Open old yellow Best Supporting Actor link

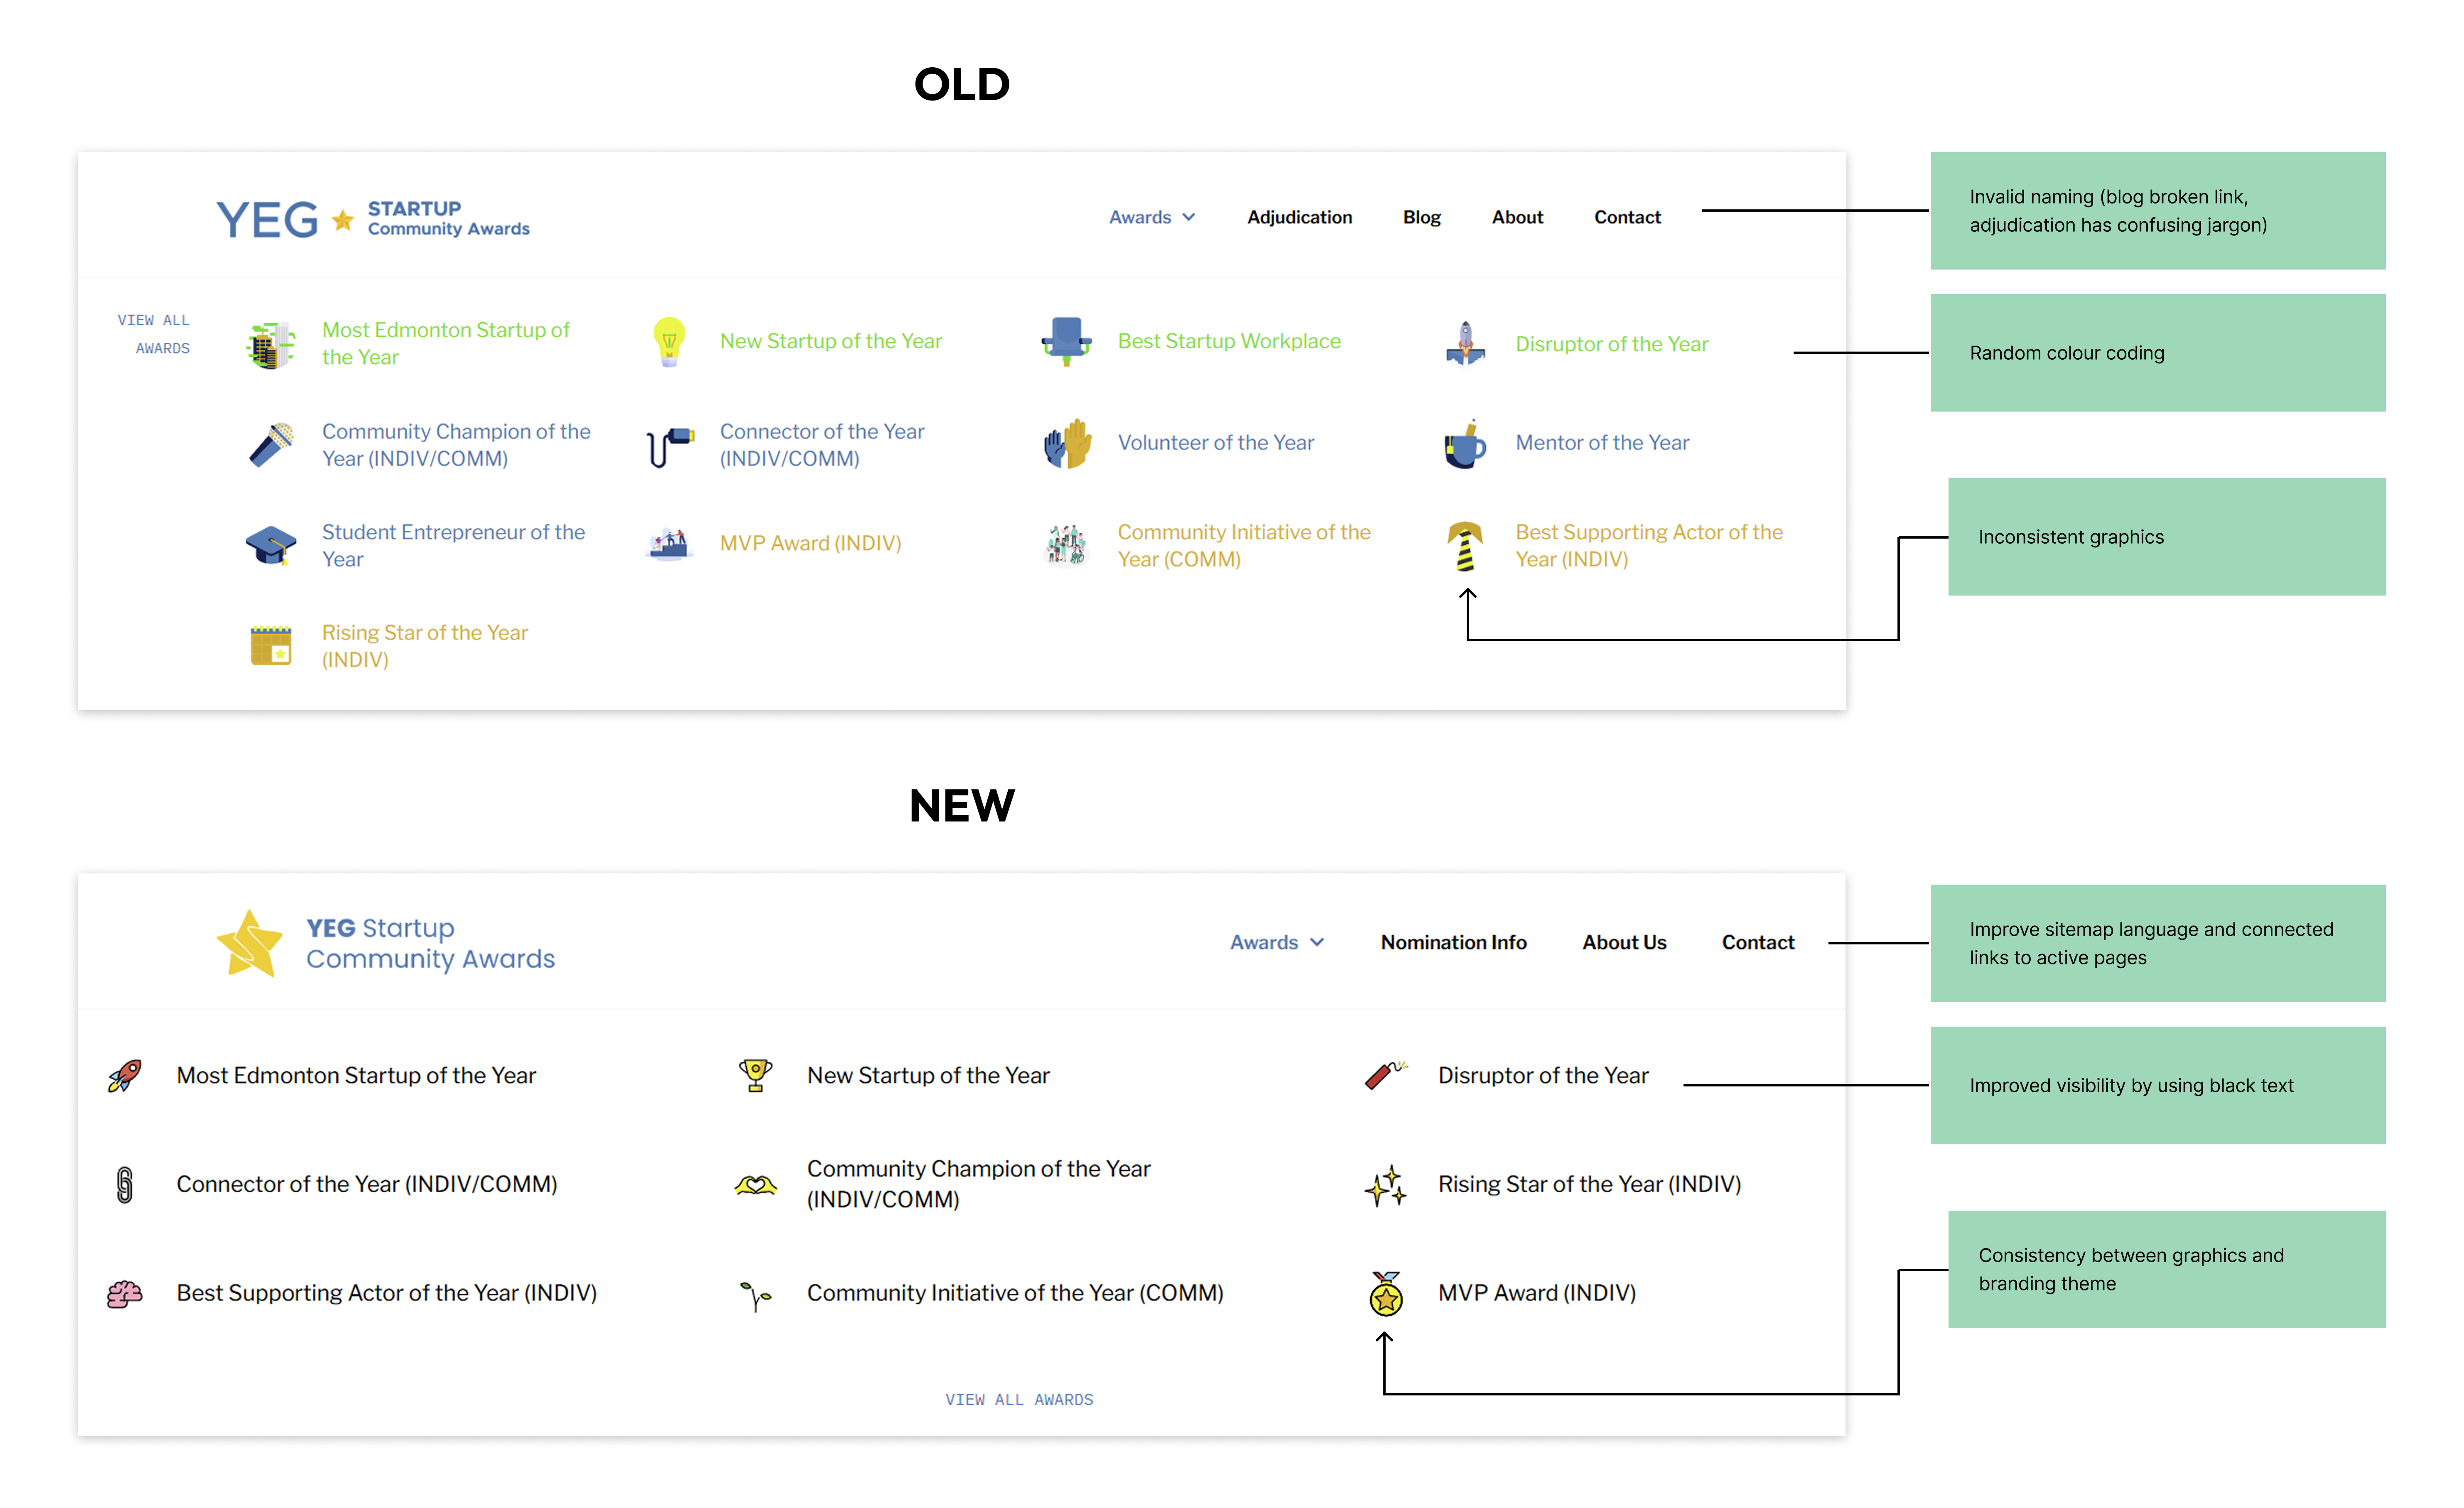(1649, 546)
